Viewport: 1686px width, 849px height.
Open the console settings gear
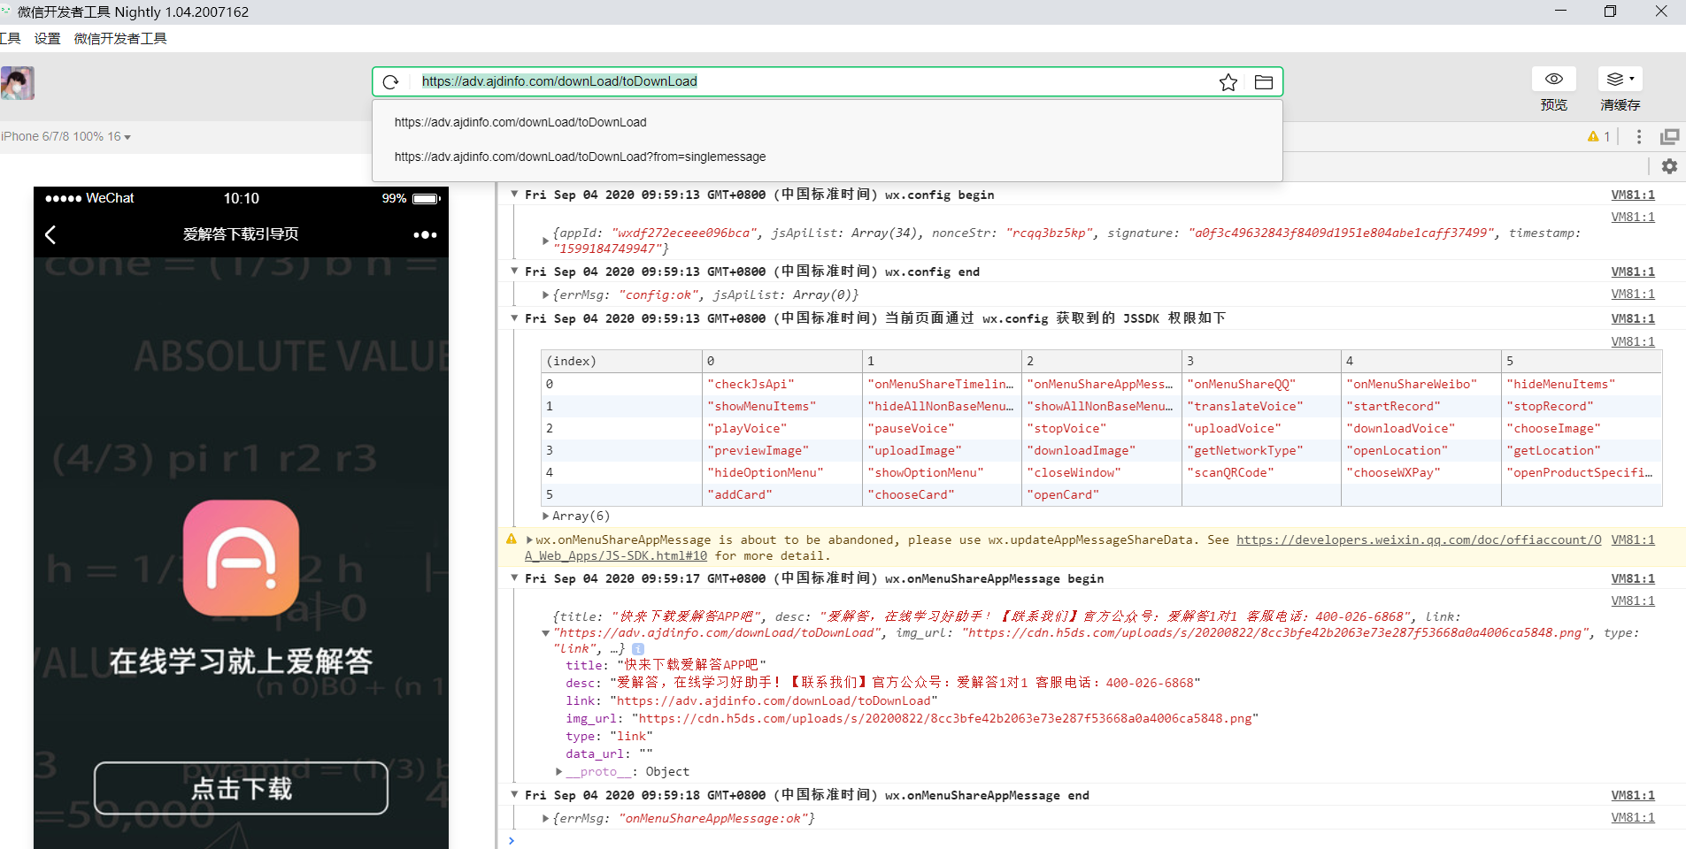(1669, 166)
